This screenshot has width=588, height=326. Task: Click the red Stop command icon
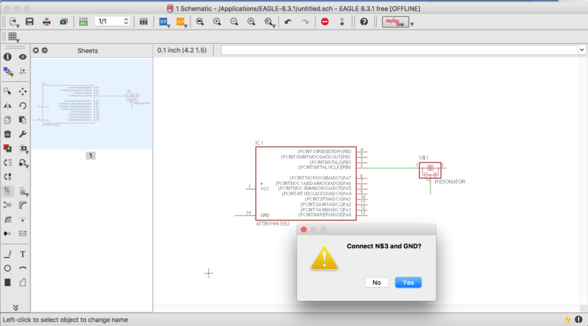325,22
